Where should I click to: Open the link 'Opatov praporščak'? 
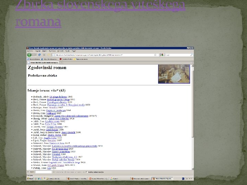coord(61,151)
